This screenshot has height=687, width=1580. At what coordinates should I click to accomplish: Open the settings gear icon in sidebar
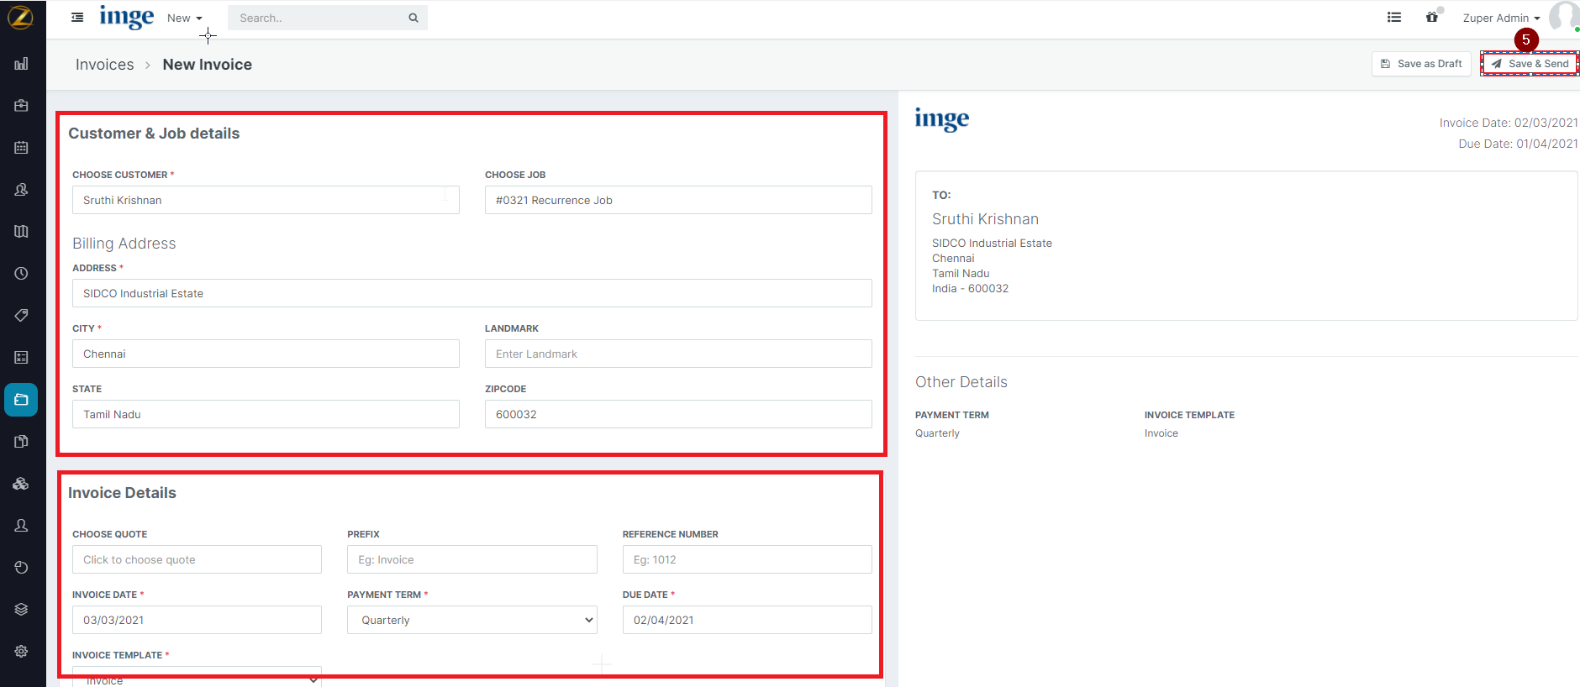[x=21, y=652]
